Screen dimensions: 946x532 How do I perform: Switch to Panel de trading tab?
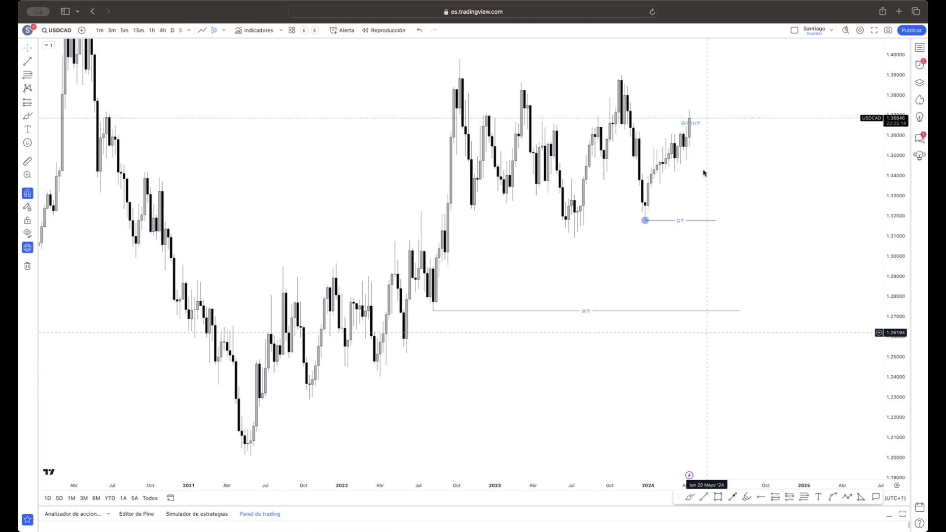click(260, 514)
